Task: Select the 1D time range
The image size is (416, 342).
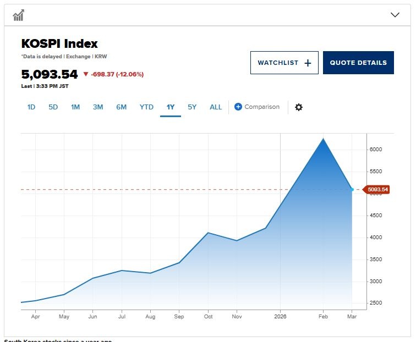Action: coord(31,107)
